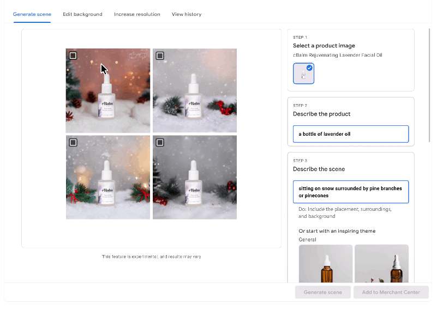Select the top-right generated image checkbox
The image size is (437, 310).
pos(160,56)
